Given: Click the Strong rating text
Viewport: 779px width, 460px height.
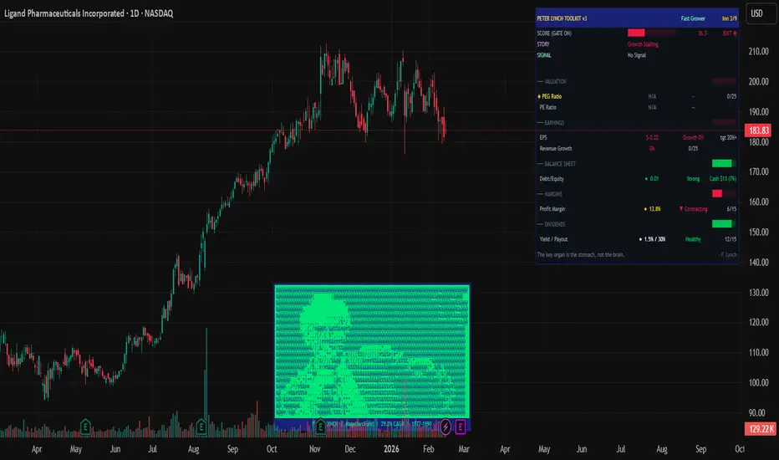Looking at the screenshot, I should pyautogui.click(x=693, y=179).
